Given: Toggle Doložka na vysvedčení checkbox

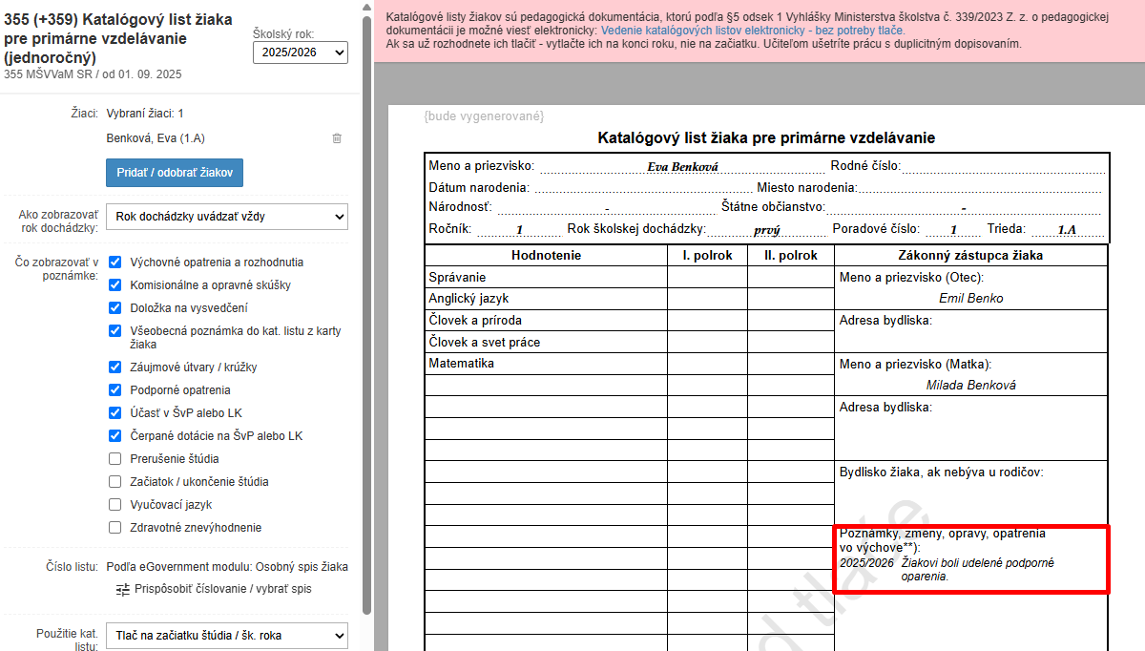Looking at the screenshot, I should pos(114,307).
